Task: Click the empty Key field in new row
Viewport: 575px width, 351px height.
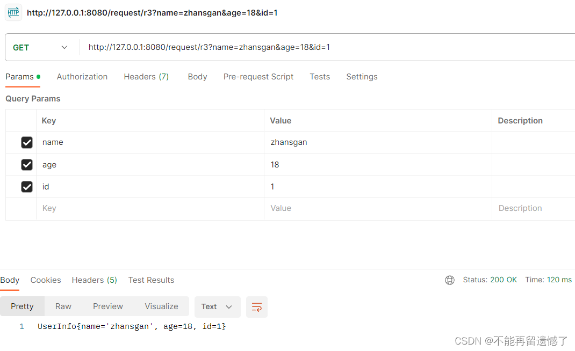Action: pos(150,208)
